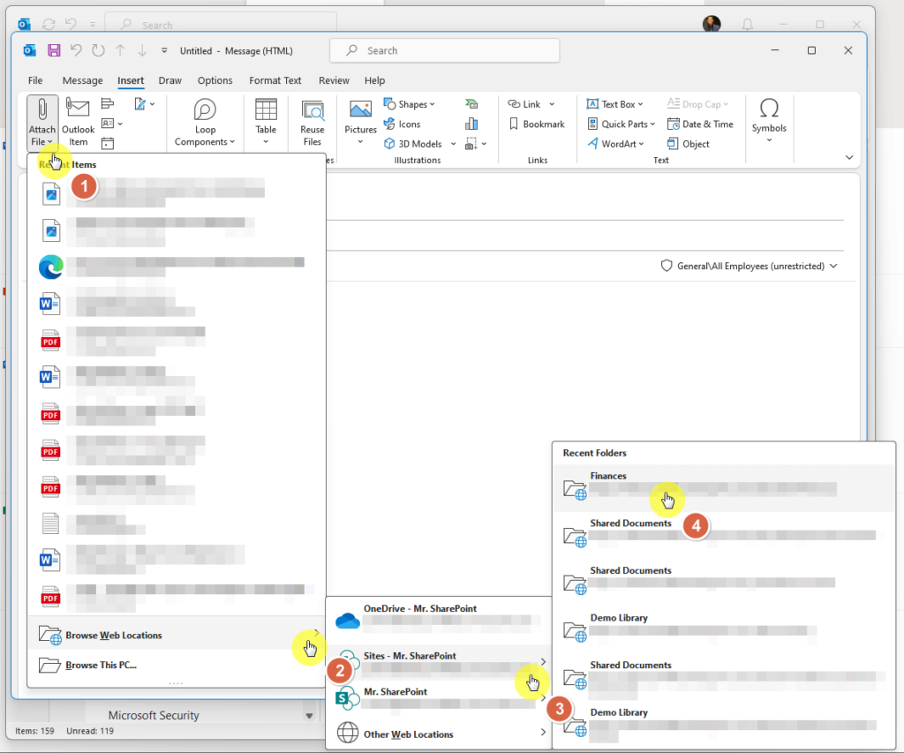Open the Options tab
This screenshot has height=753, width=904.
215,80
